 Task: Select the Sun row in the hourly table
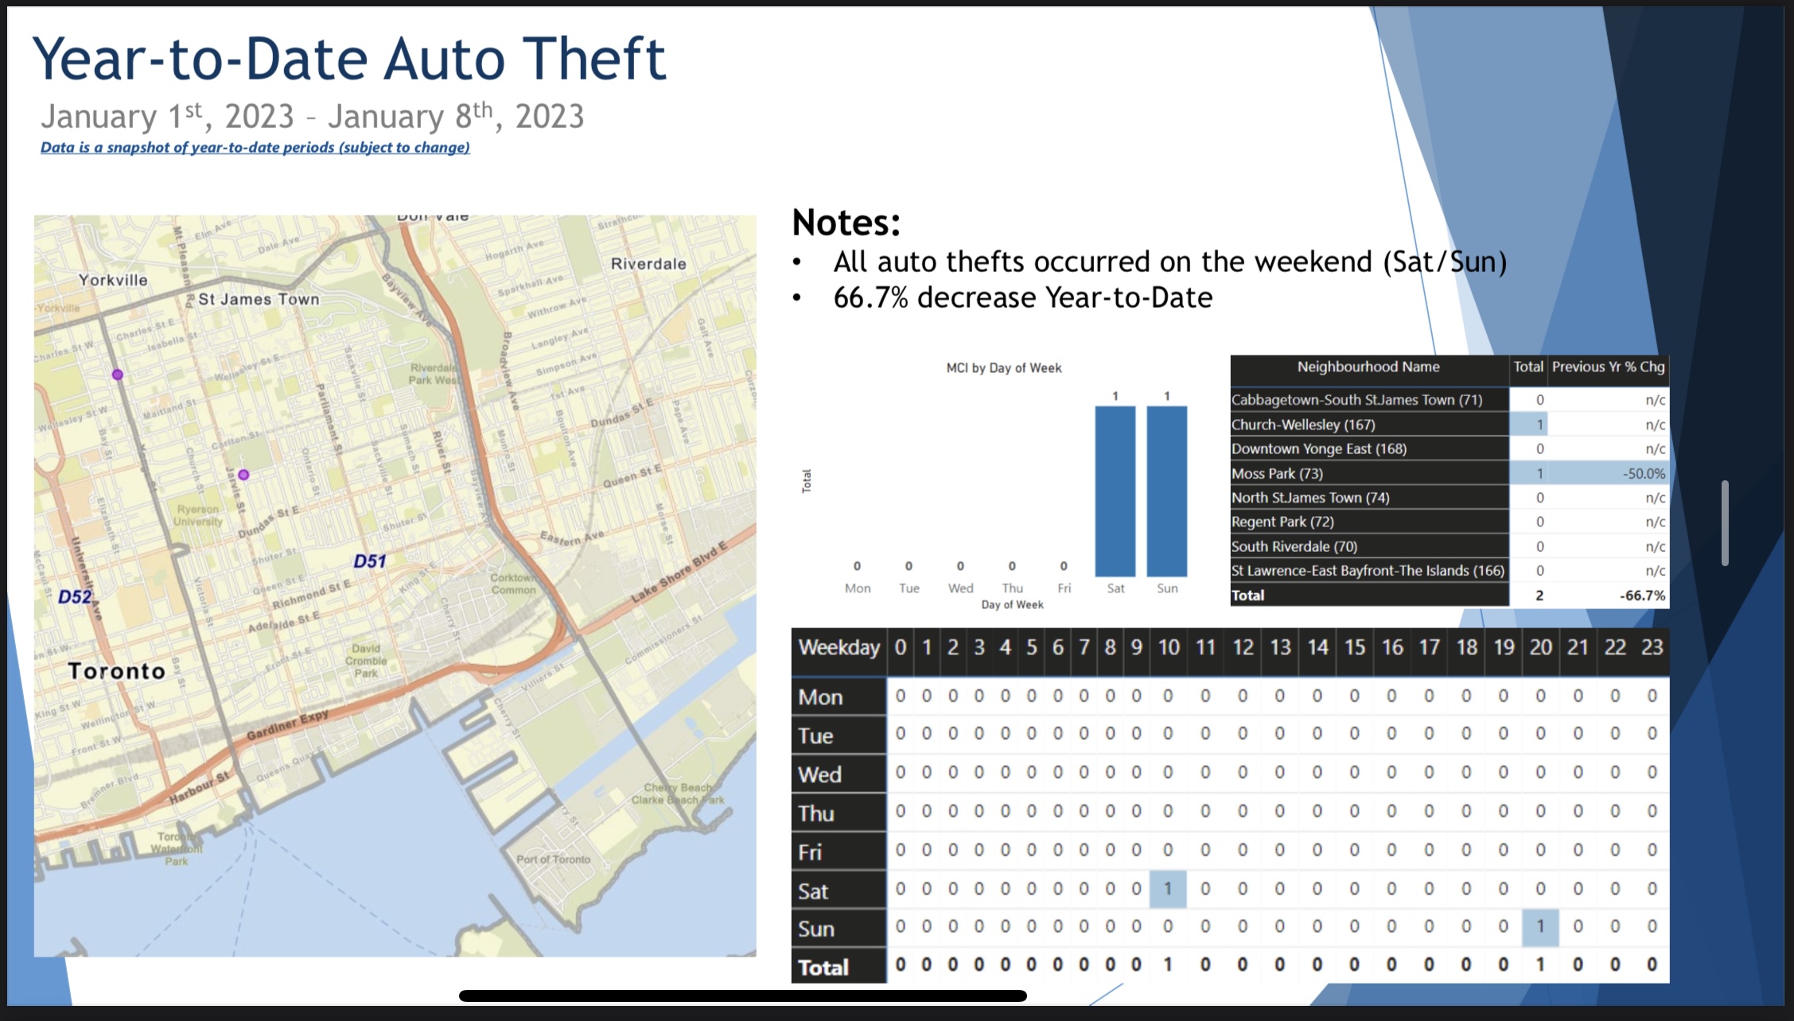[x=1230, y=927]
